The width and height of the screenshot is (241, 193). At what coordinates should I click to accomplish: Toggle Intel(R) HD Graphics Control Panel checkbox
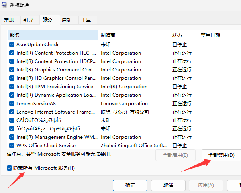point(12,78)
